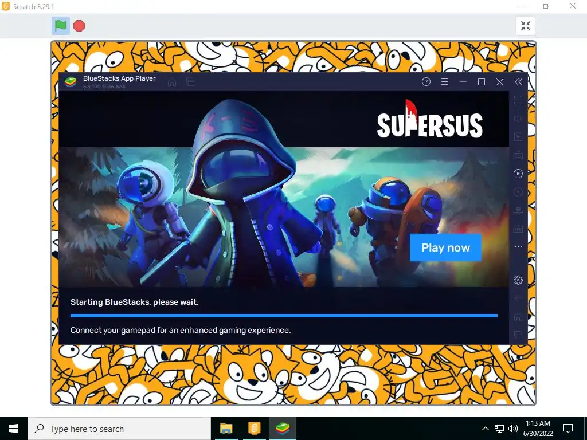Click the 'BlueStacks App Player' title text
The height and width of the screenshot is (440, 587).
coord(119,78)
